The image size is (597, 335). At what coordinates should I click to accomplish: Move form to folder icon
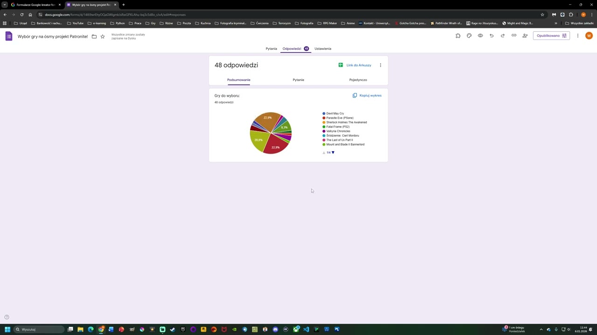[94, 36]
